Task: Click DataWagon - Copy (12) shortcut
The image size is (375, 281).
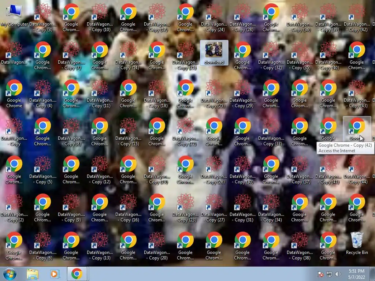Action: [100, 169]
